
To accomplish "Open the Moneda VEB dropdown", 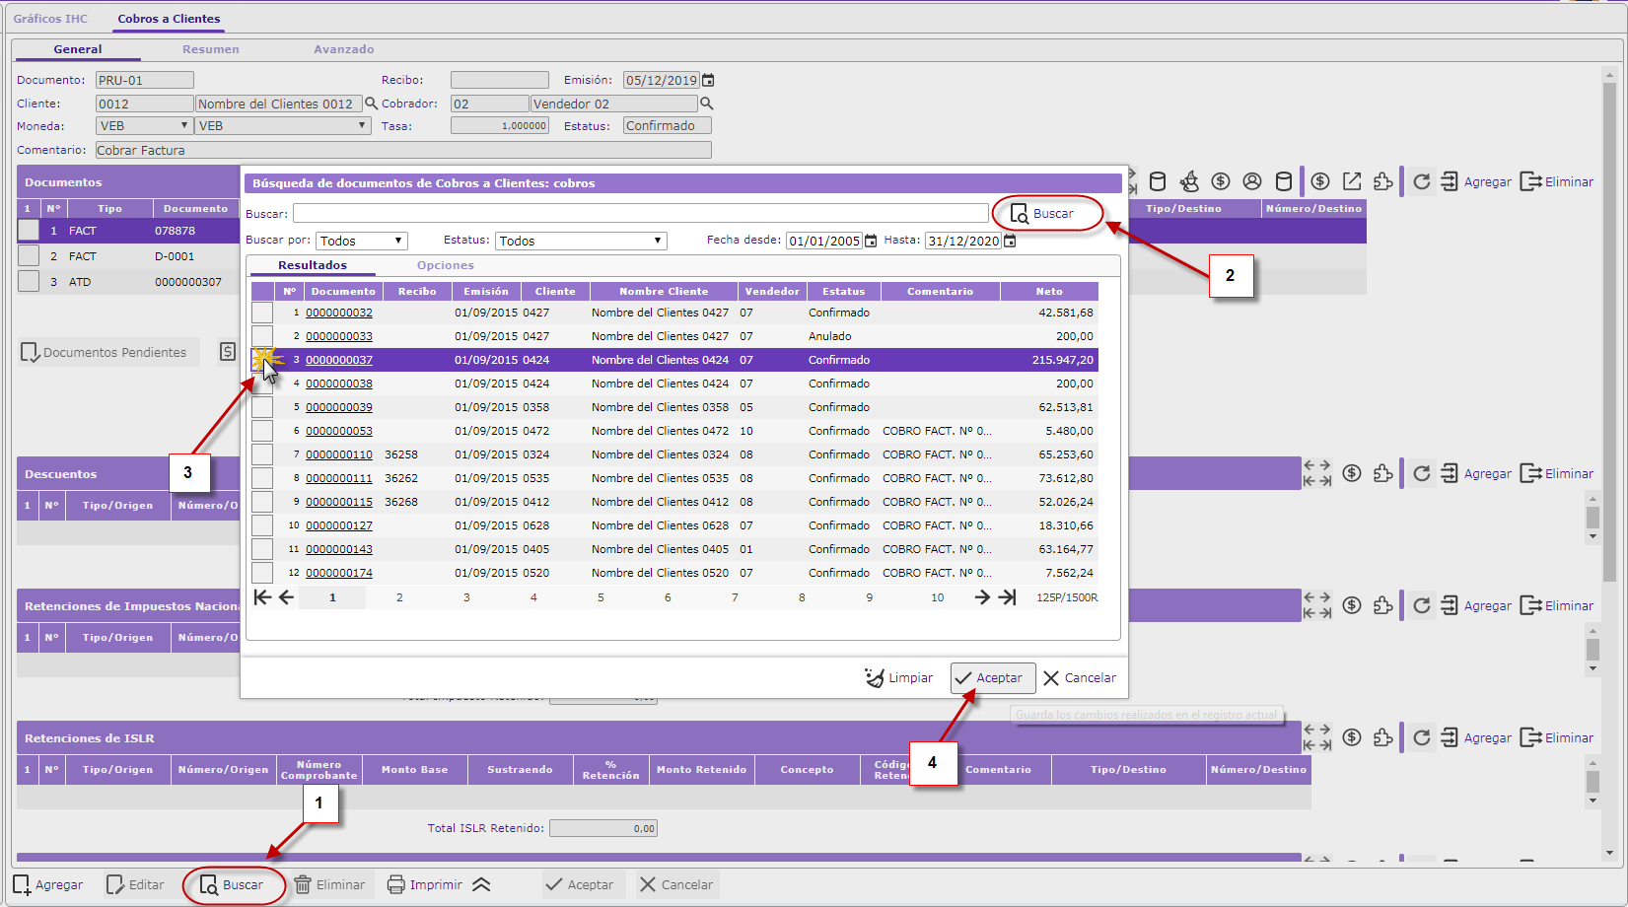I will coord(144,126).
